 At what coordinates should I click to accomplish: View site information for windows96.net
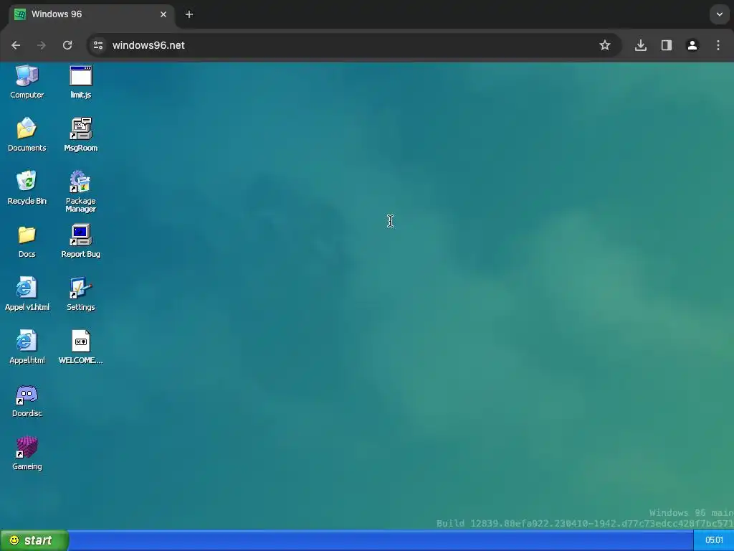pyautogui.click(x=98, y=45)
